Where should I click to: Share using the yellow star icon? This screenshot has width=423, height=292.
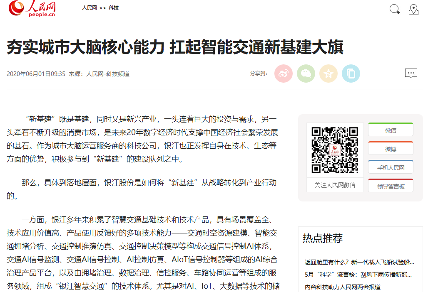pyautogui.click(x=328, y=74)
